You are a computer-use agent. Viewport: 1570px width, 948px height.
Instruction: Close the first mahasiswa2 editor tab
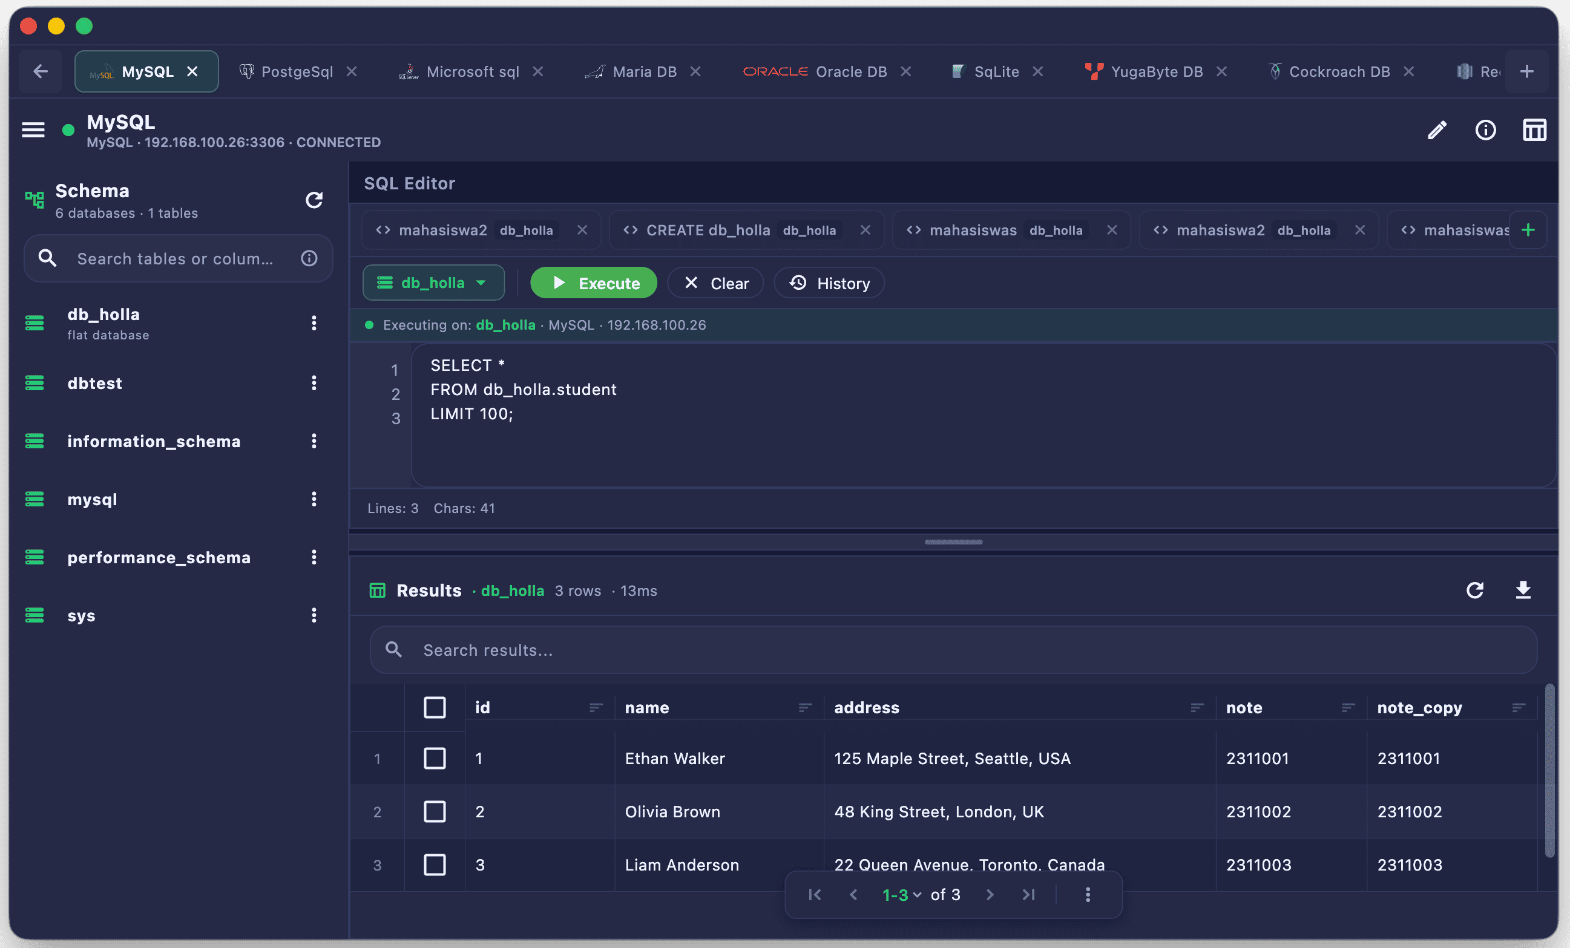[582, 230]
